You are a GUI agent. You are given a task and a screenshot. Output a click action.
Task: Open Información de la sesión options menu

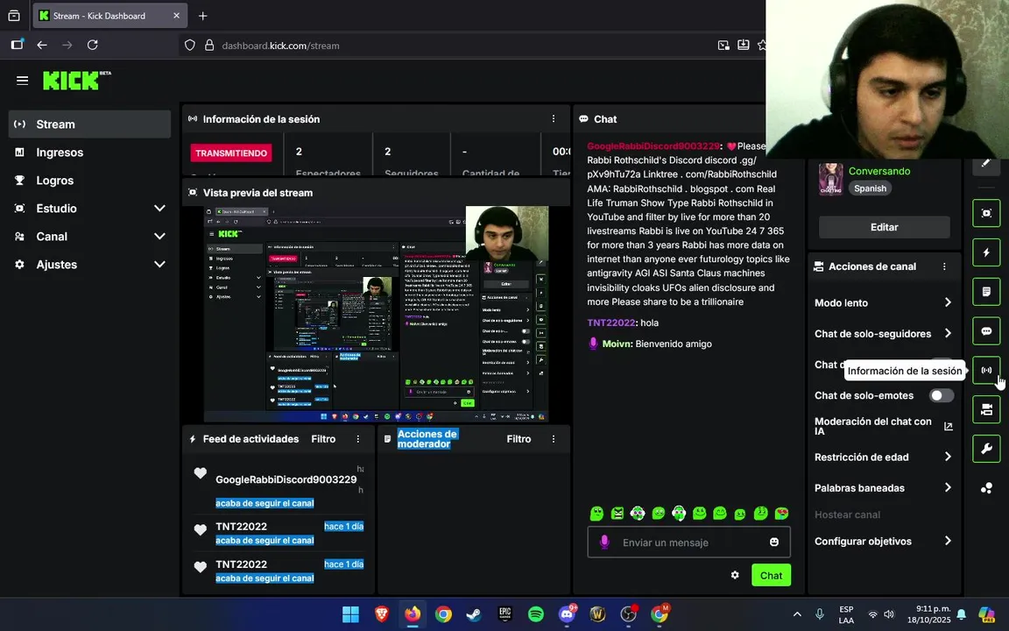[554, 118]
